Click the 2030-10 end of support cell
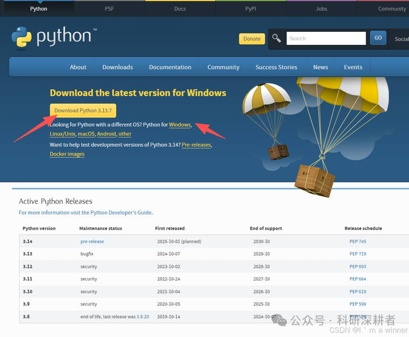409x337 pixels. click(x=261, y=242)
